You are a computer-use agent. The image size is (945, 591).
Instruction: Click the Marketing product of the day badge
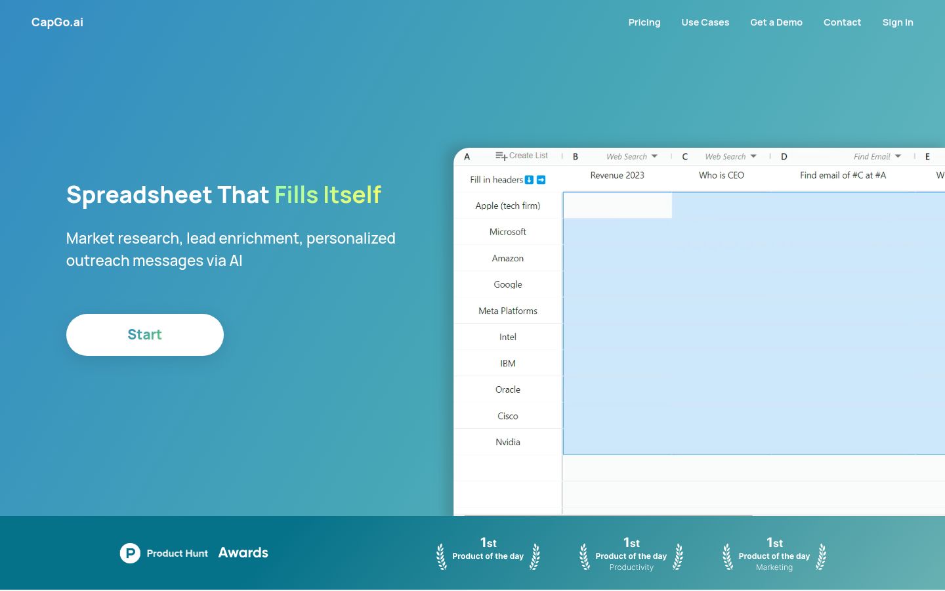click(x=774, y=555)
